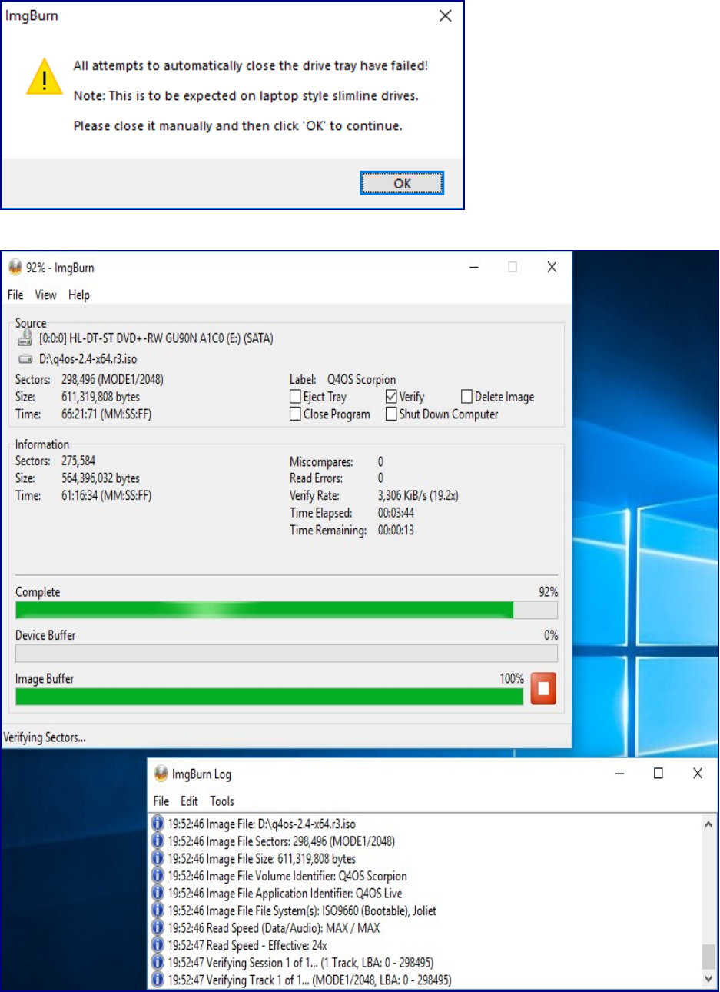This screenshot has width=720, height=992.
Task: Select log entry 'Image File File System(s)'
Action: pyautogui.click(x=302, y=910)
